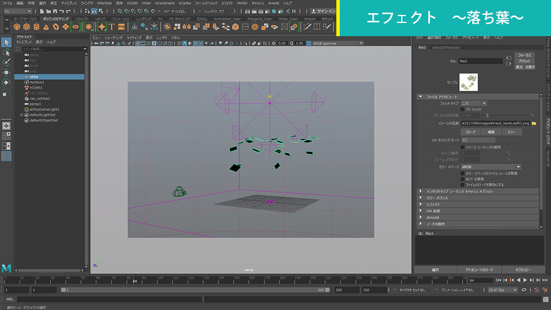The image size is (551, 310).
Task: Click the polygon cube shelf icon
Action: tap(27, 26)
